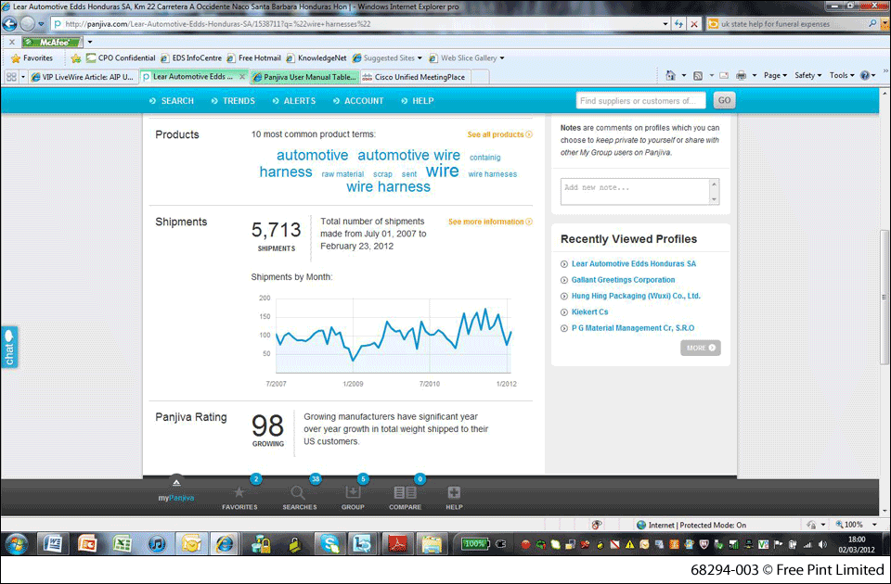Open the side chat widget
This screenshot has height=584, width=891.
click(9, 348)
